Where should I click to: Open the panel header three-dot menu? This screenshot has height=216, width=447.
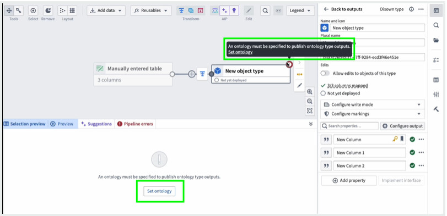[x=421, y=9]
